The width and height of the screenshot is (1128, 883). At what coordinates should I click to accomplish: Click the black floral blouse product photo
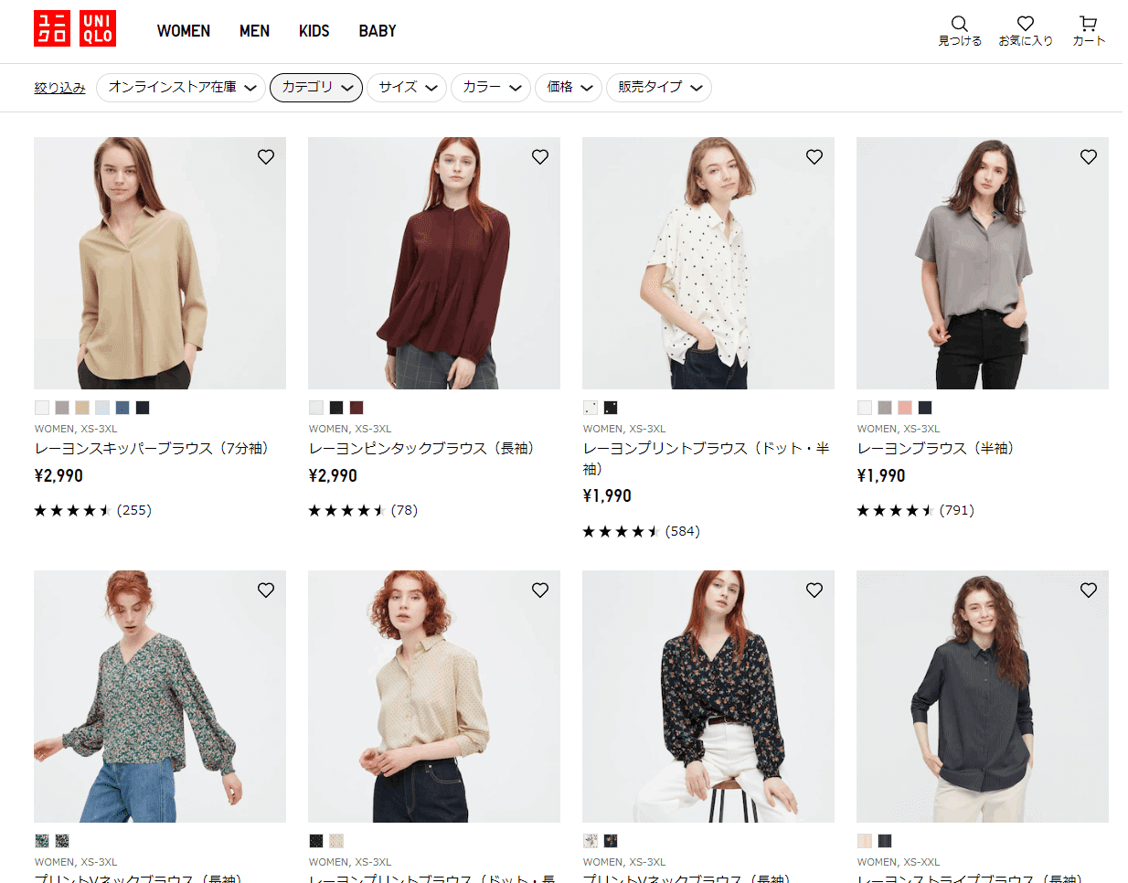tap(708, 697)
